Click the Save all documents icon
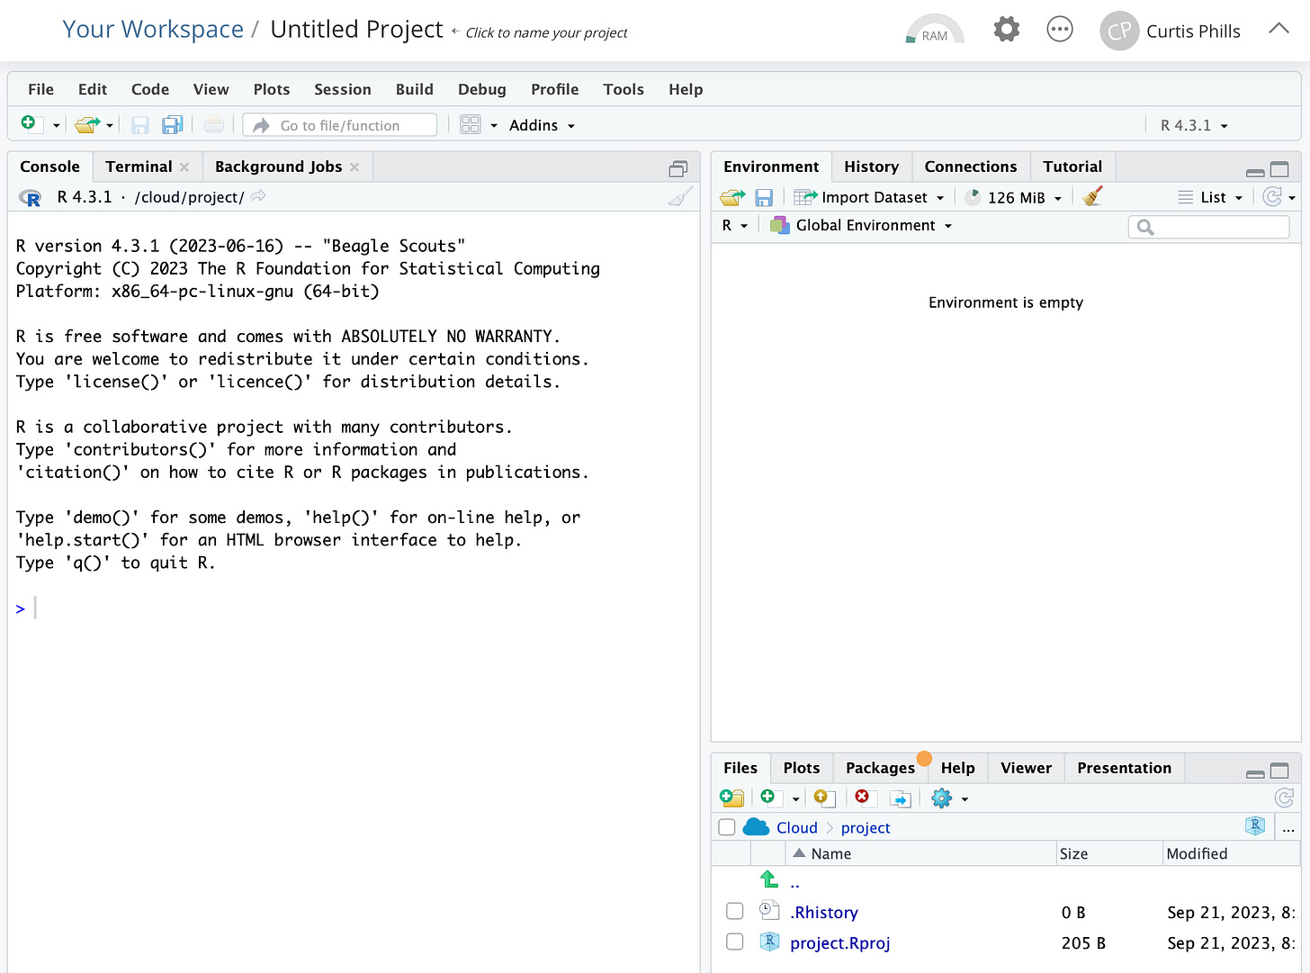Screen dimensions: 1310x973 (172, 125)
